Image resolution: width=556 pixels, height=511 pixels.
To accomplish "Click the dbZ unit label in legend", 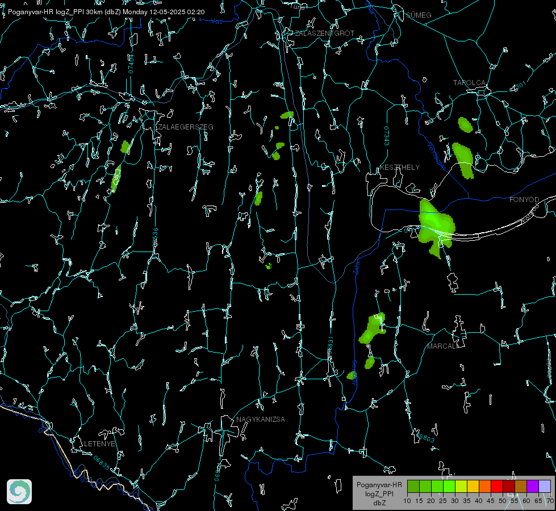I will tap(379, 503).
